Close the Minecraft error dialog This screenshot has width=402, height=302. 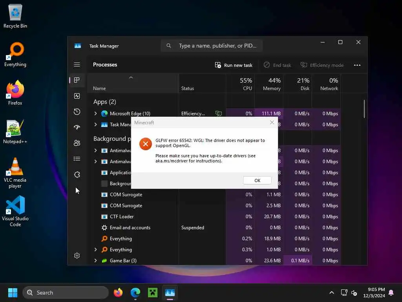click(272, 123)
